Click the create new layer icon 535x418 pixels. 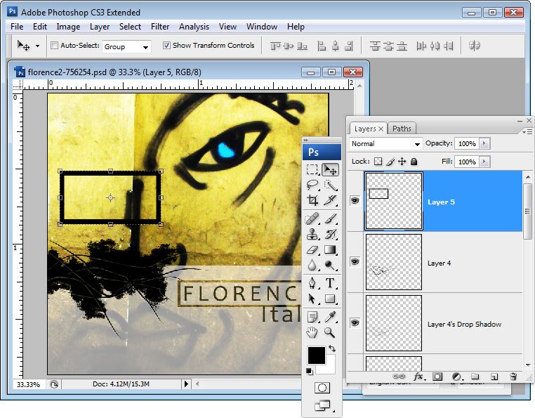pyautogui.click(x=494, y=377)
